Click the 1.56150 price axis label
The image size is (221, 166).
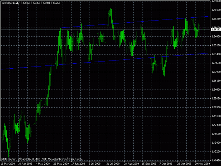pos(216,81)
